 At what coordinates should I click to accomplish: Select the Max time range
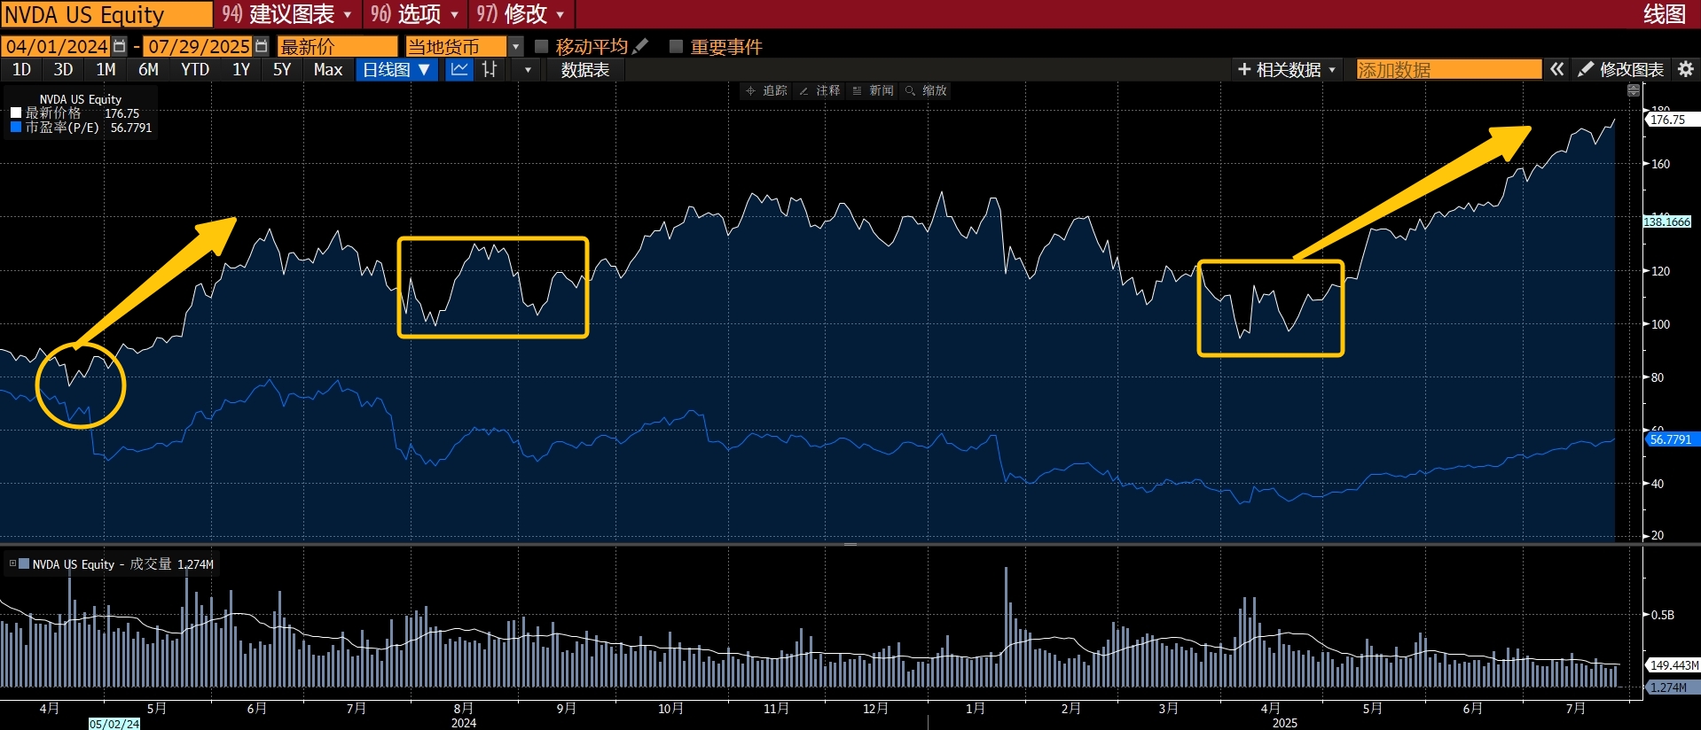point(328,69)
